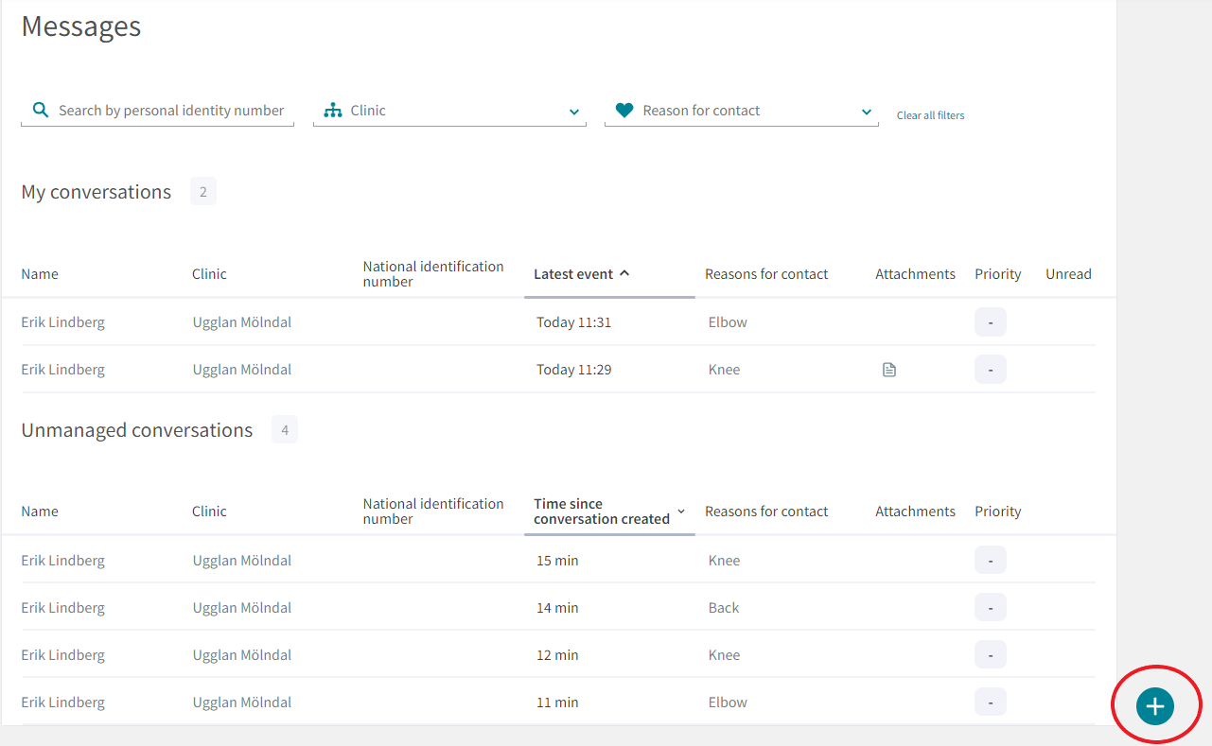Sort My conversations by Latest event
Screen dimensions: 1212x746
coord(581,274)
